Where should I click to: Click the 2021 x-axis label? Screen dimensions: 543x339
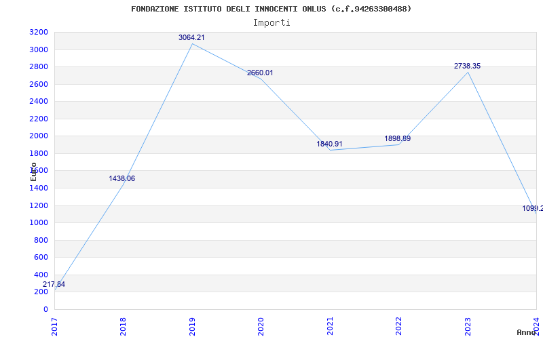click(x=330, y=326)
